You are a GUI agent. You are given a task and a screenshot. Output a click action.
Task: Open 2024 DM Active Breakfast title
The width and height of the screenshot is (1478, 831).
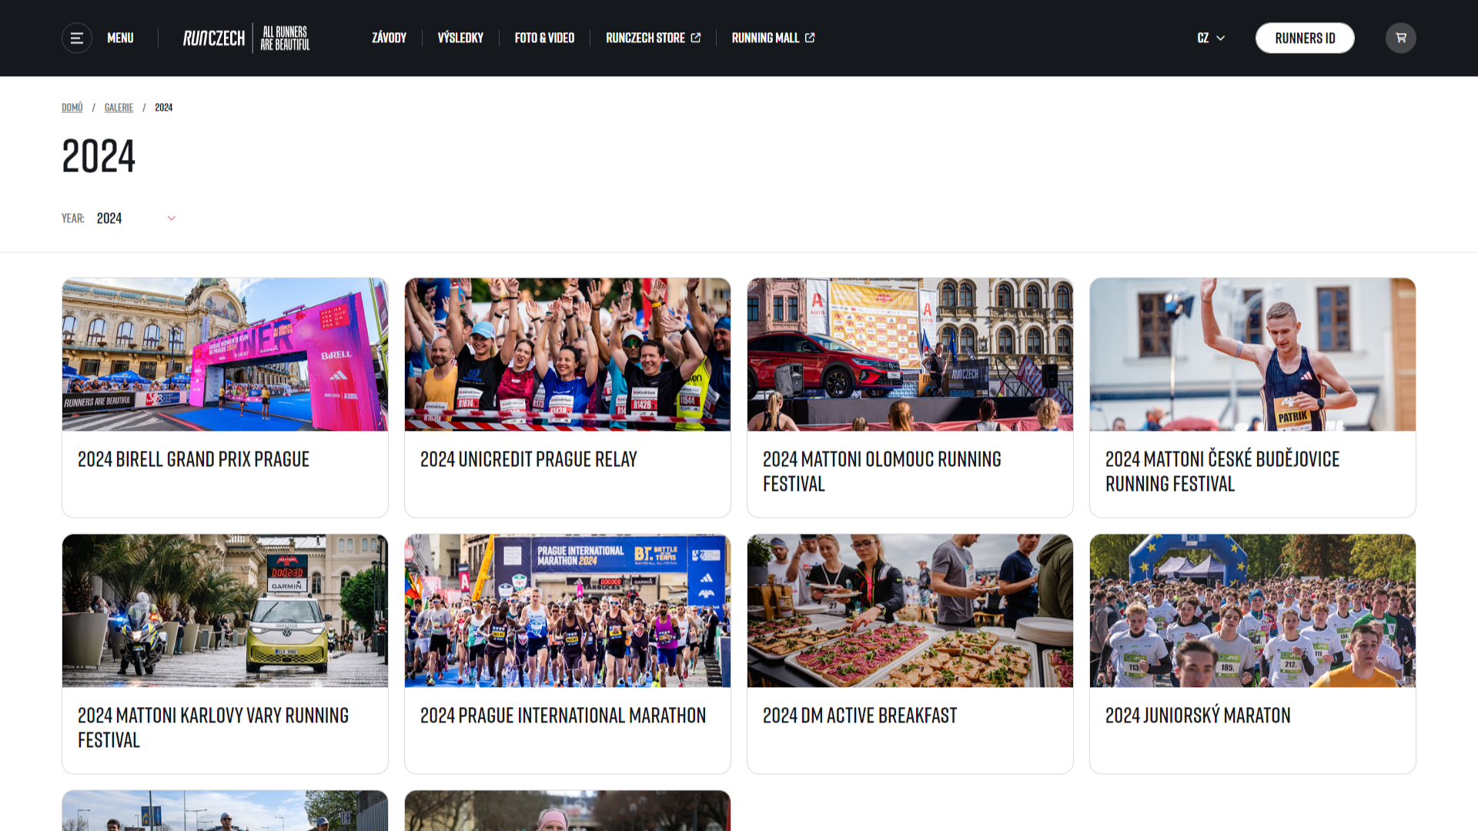tap(860, 716)
